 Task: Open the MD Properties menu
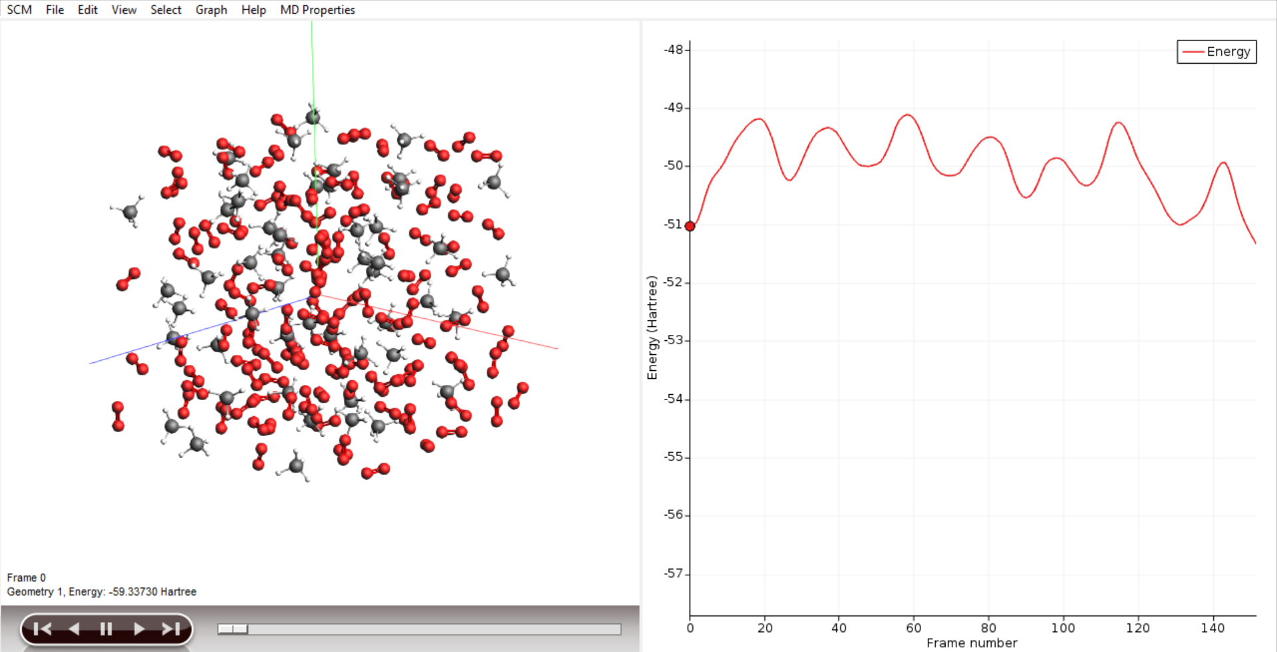(317, 10)
